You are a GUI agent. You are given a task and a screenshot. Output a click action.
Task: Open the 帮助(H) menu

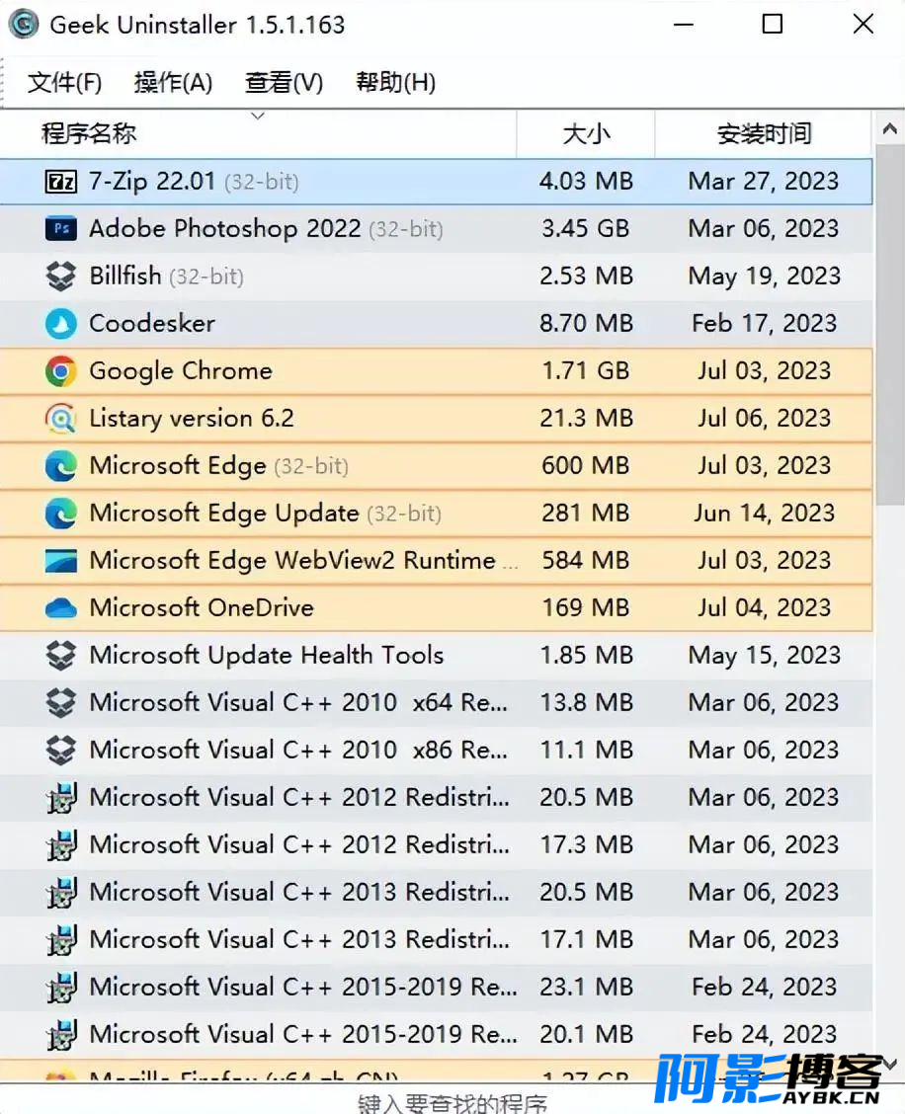click(395, 82)
